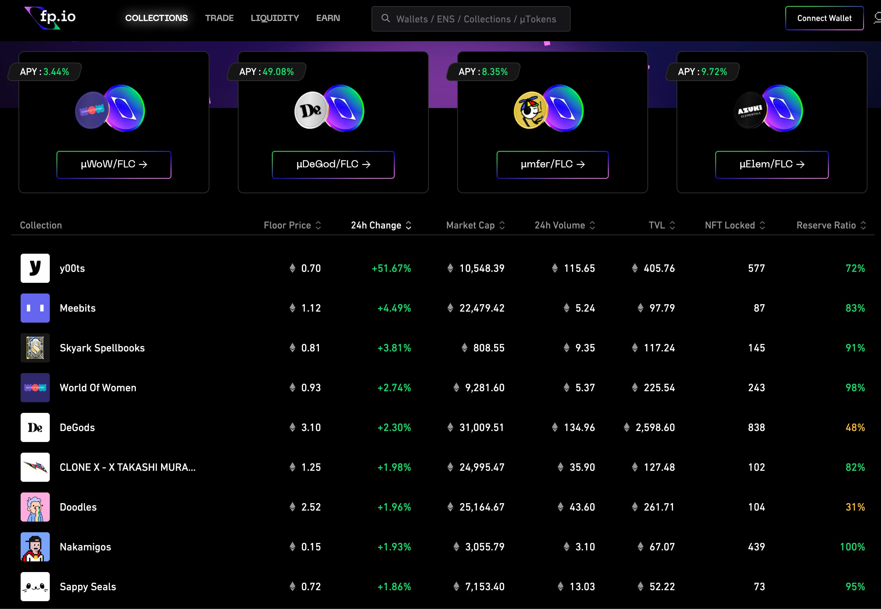Open the Sappy Seals icon
The width and height of the screenshot is (881, 609).
coord(35,587)
